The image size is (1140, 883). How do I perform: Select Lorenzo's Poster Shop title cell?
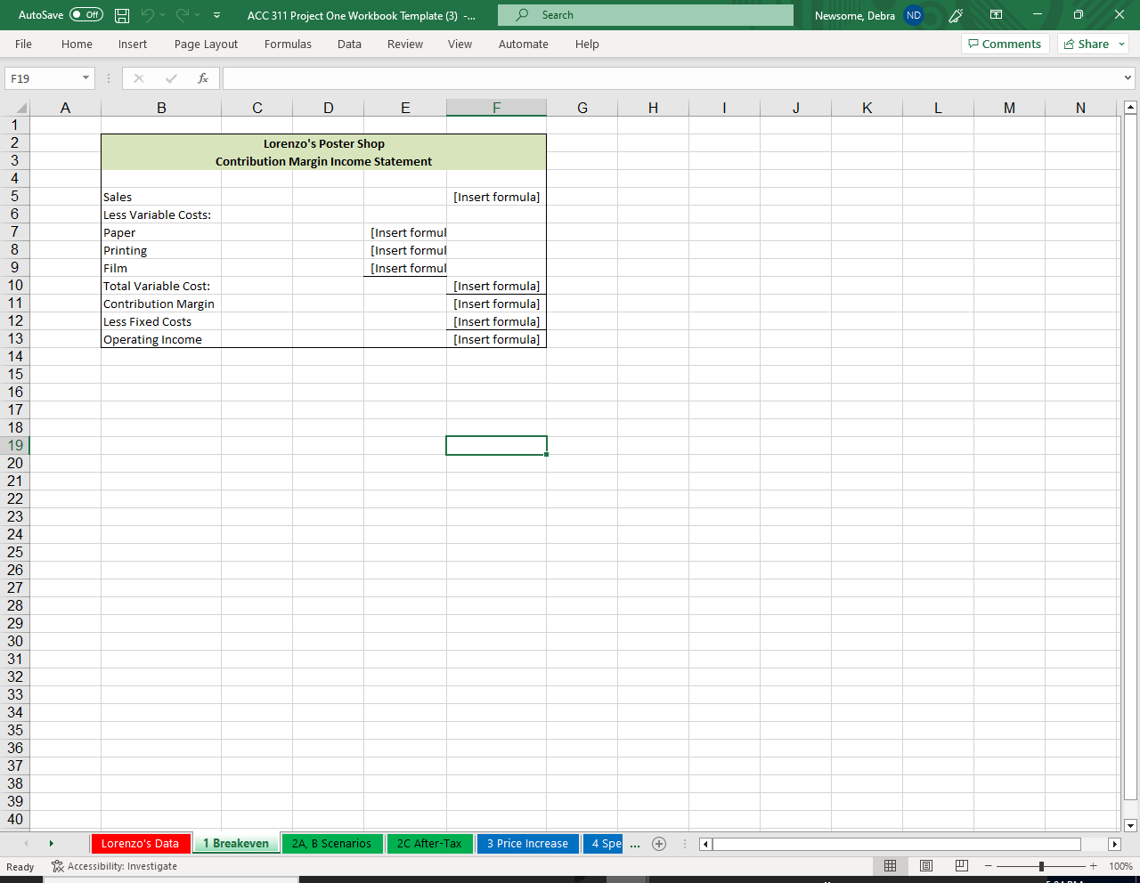point(324,143)
